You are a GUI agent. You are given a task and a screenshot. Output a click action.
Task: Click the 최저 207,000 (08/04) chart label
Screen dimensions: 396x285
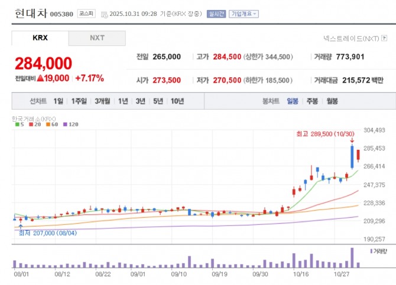pyautogui.click(x=48, y=233)
